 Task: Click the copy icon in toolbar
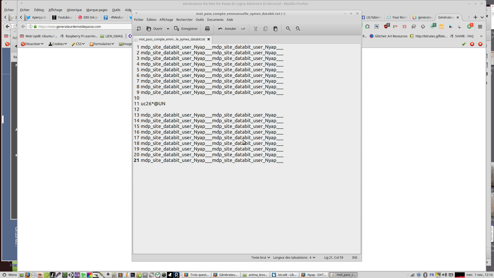pyautogui.click(x=265, y=29)
